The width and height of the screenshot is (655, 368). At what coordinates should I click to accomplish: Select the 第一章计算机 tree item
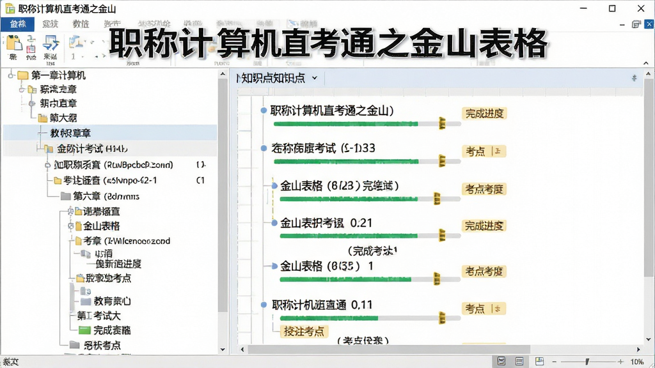tap(58, 75)
